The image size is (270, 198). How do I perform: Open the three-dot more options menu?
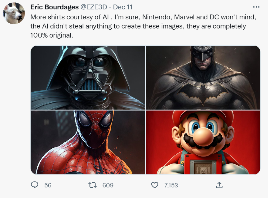(x=256, y=7)
